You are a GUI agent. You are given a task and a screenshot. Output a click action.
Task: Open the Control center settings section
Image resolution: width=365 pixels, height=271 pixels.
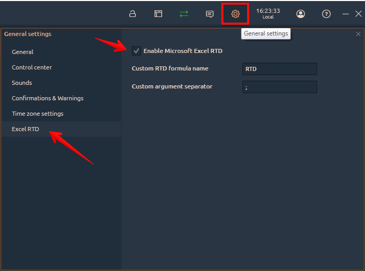[x=32, y=67]
